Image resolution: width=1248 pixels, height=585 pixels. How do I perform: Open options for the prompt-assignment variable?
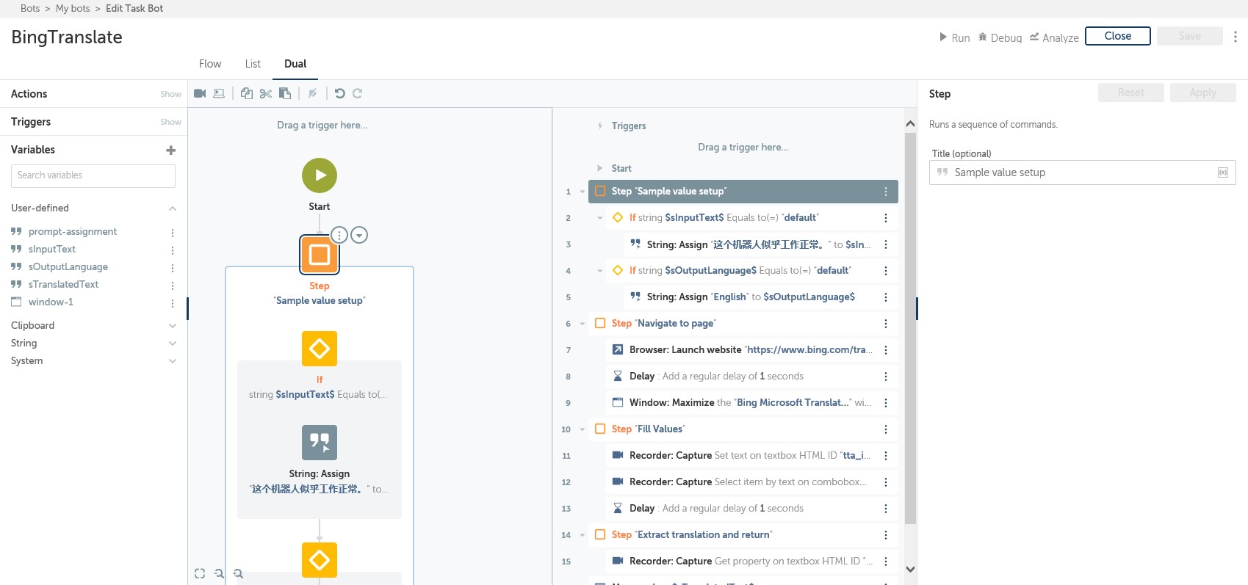(173, 233)
